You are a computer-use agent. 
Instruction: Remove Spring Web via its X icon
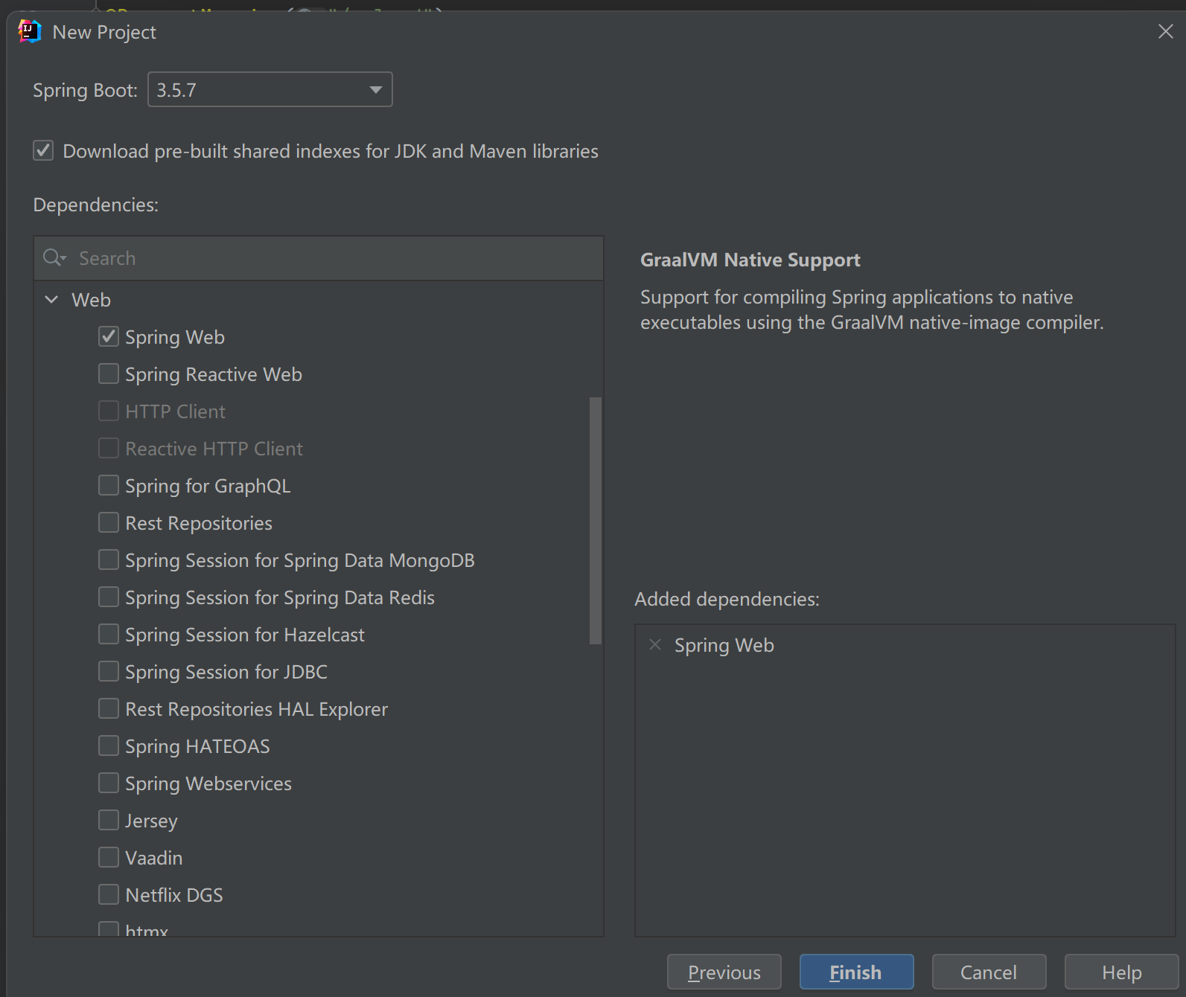(x=655, y=644)
